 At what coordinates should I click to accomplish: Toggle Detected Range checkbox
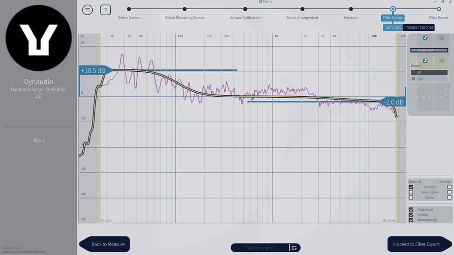tap(411, 220)
